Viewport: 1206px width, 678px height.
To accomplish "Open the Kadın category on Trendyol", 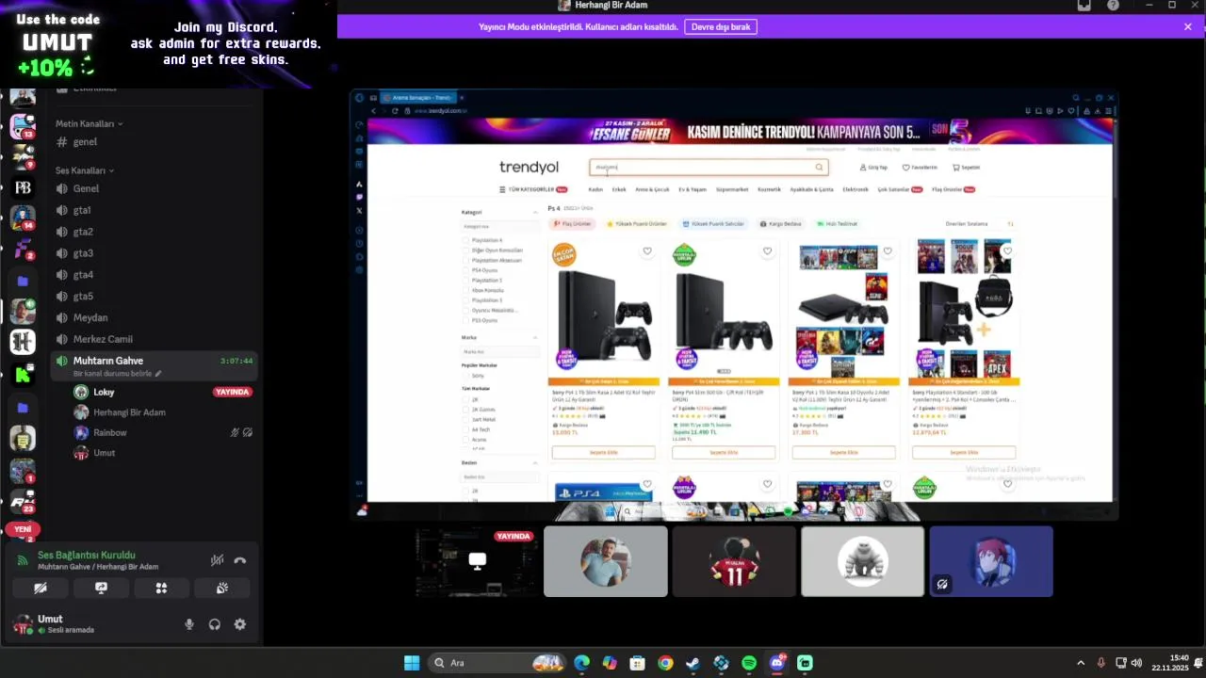I will coord(595,189).
